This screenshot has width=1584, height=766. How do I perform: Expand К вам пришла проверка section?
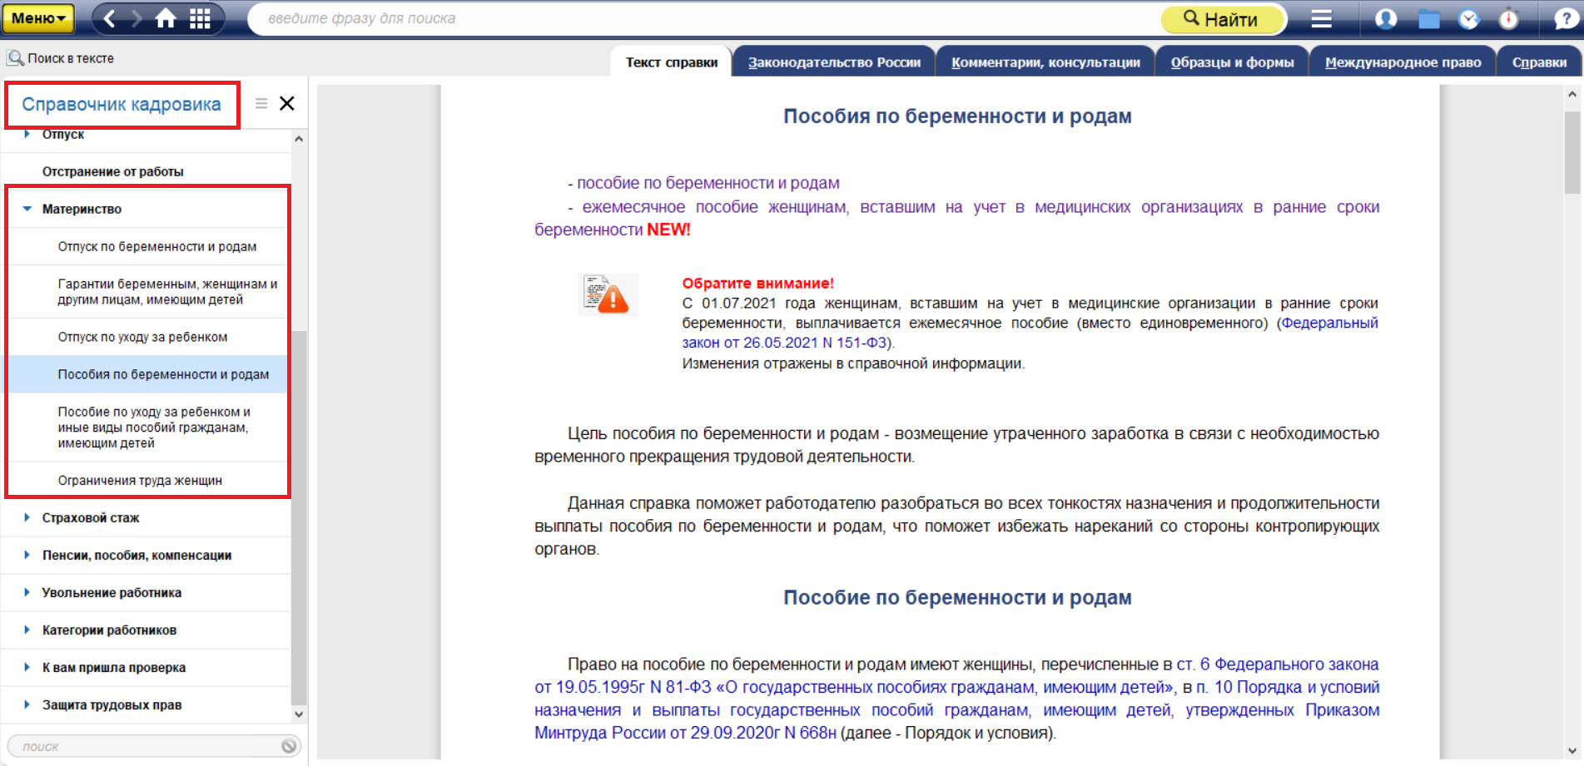click(x=27, y=667)
